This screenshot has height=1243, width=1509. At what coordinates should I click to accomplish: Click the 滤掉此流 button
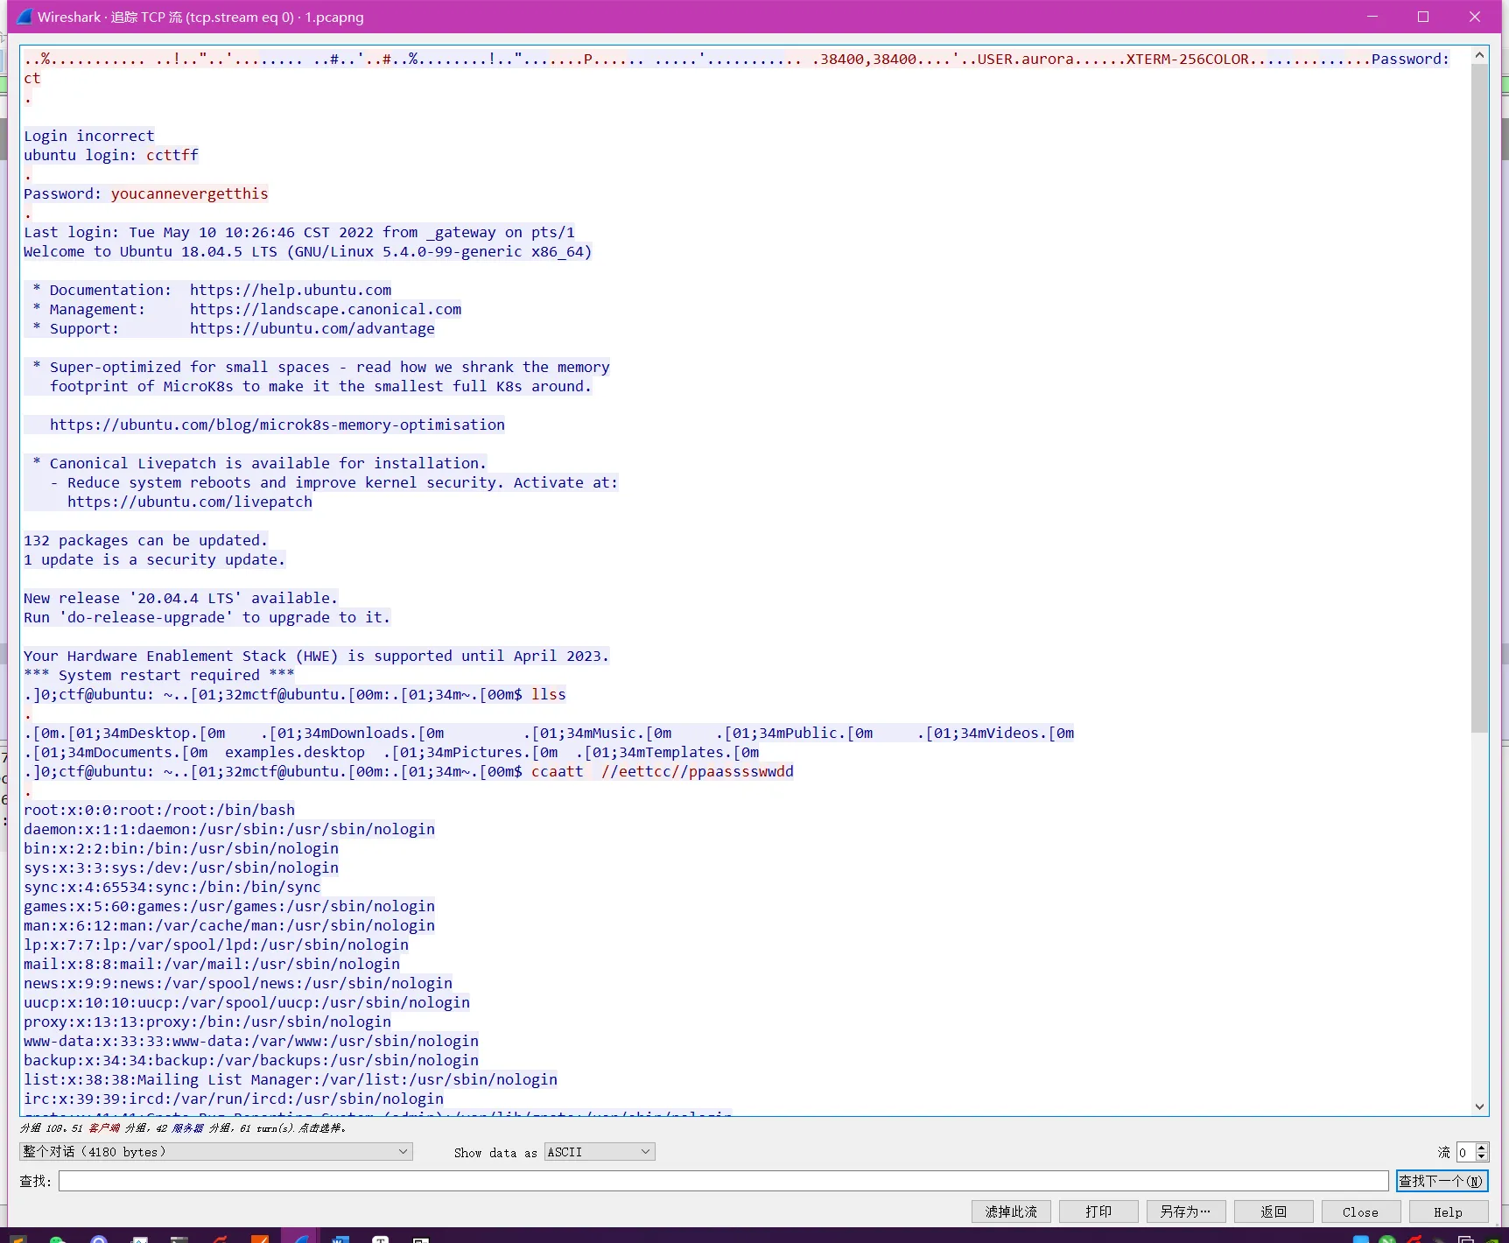coord(1011,1211)
